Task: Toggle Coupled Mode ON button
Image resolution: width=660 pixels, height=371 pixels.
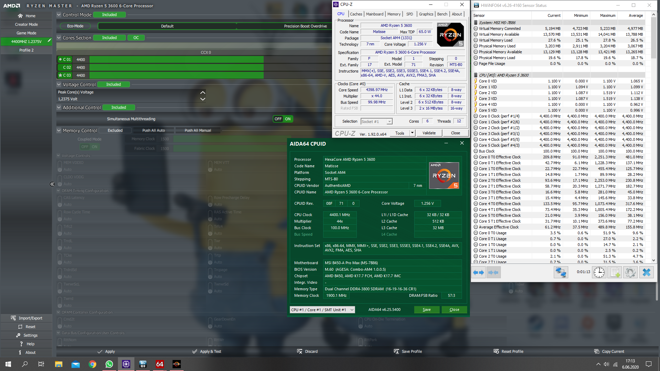Action: [95, 147]
